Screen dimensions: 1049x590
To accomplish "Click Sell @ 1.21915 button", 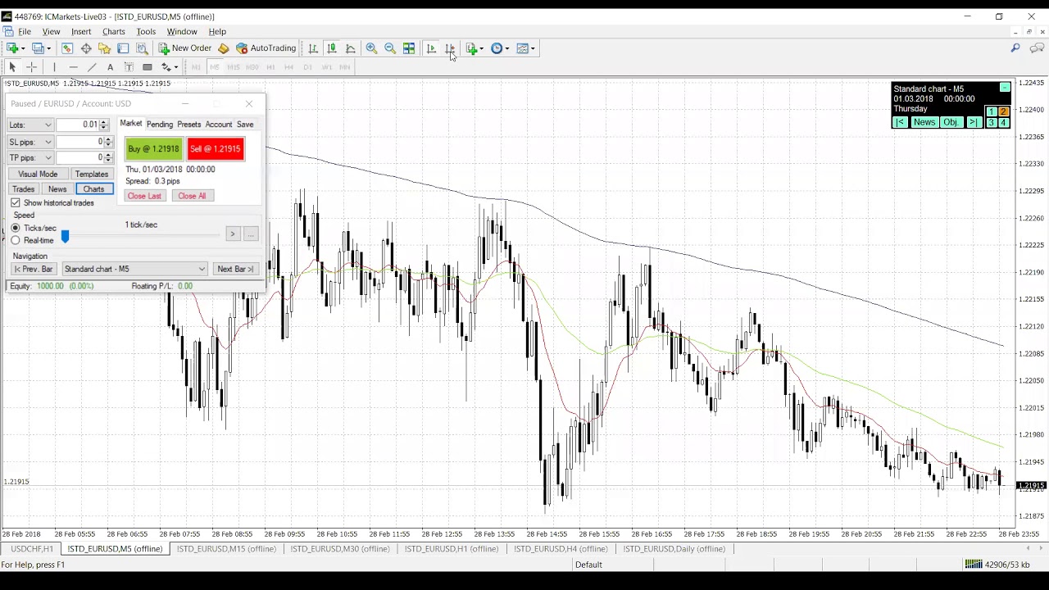I will click(216, 149).
